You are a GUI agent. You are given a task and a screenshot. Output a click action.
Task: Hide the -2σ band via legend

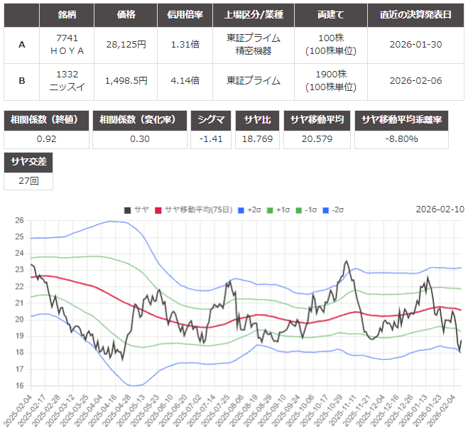click(334, 209)
